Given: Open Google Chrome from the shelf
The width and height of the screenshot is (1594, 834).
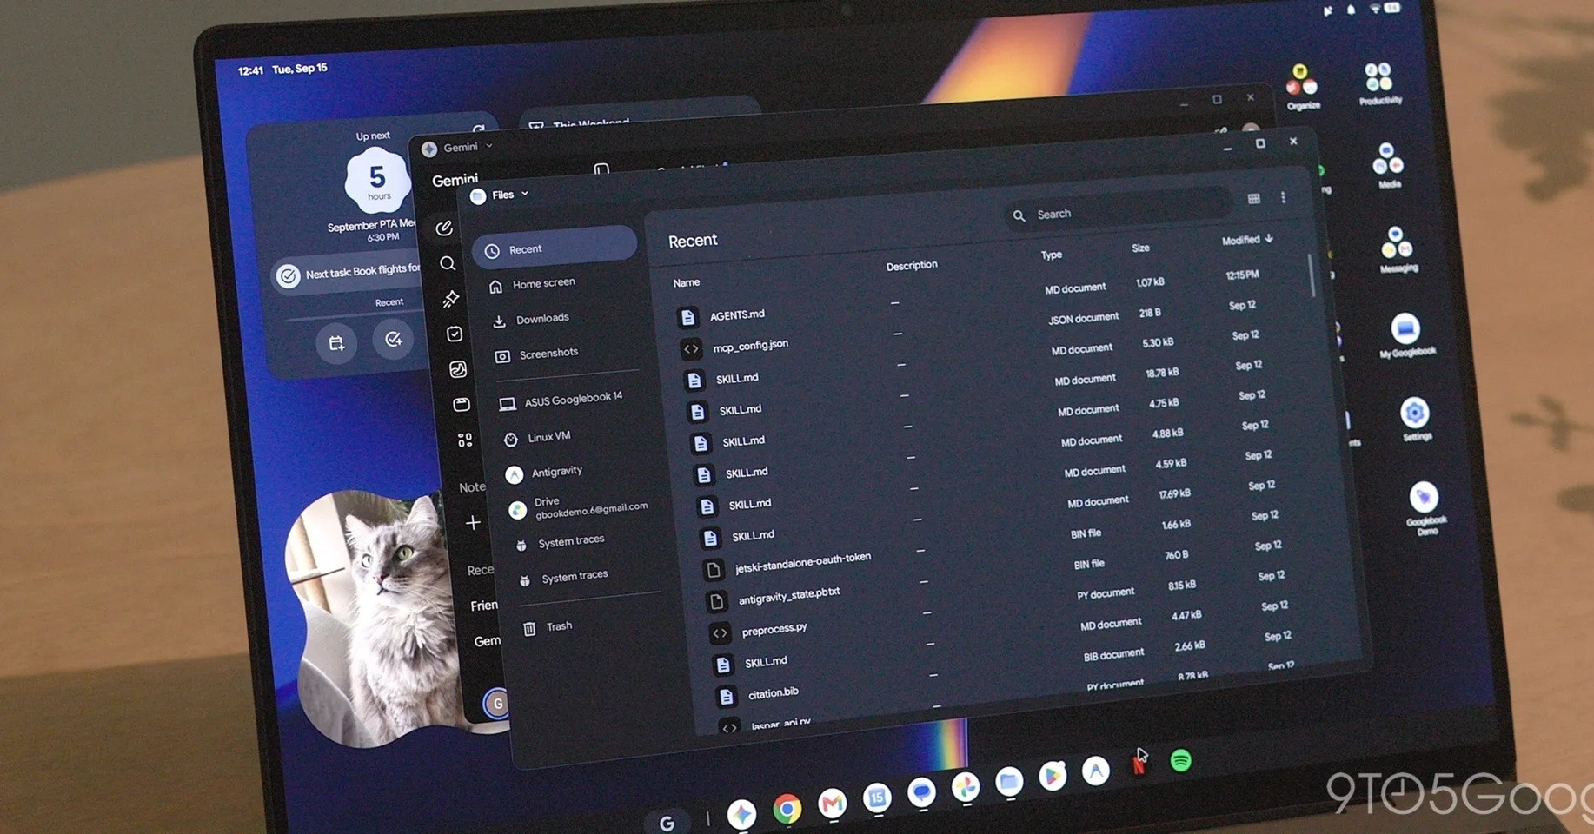Looking at the screenshot, I should [x=787, y=809].
